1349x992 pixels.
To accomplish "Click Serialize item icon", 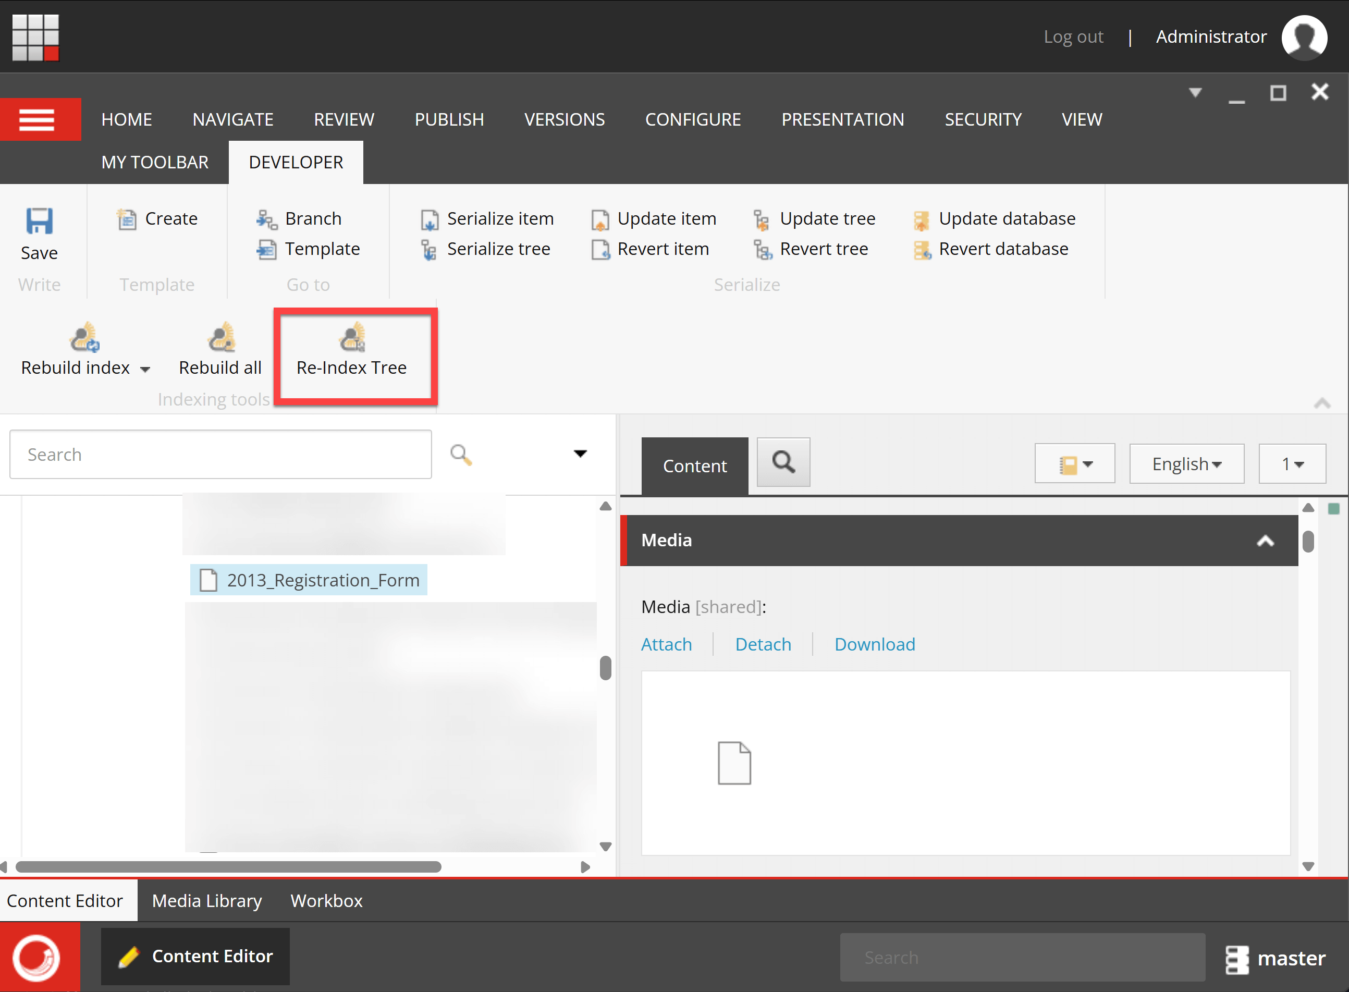I will click(430, 220).
